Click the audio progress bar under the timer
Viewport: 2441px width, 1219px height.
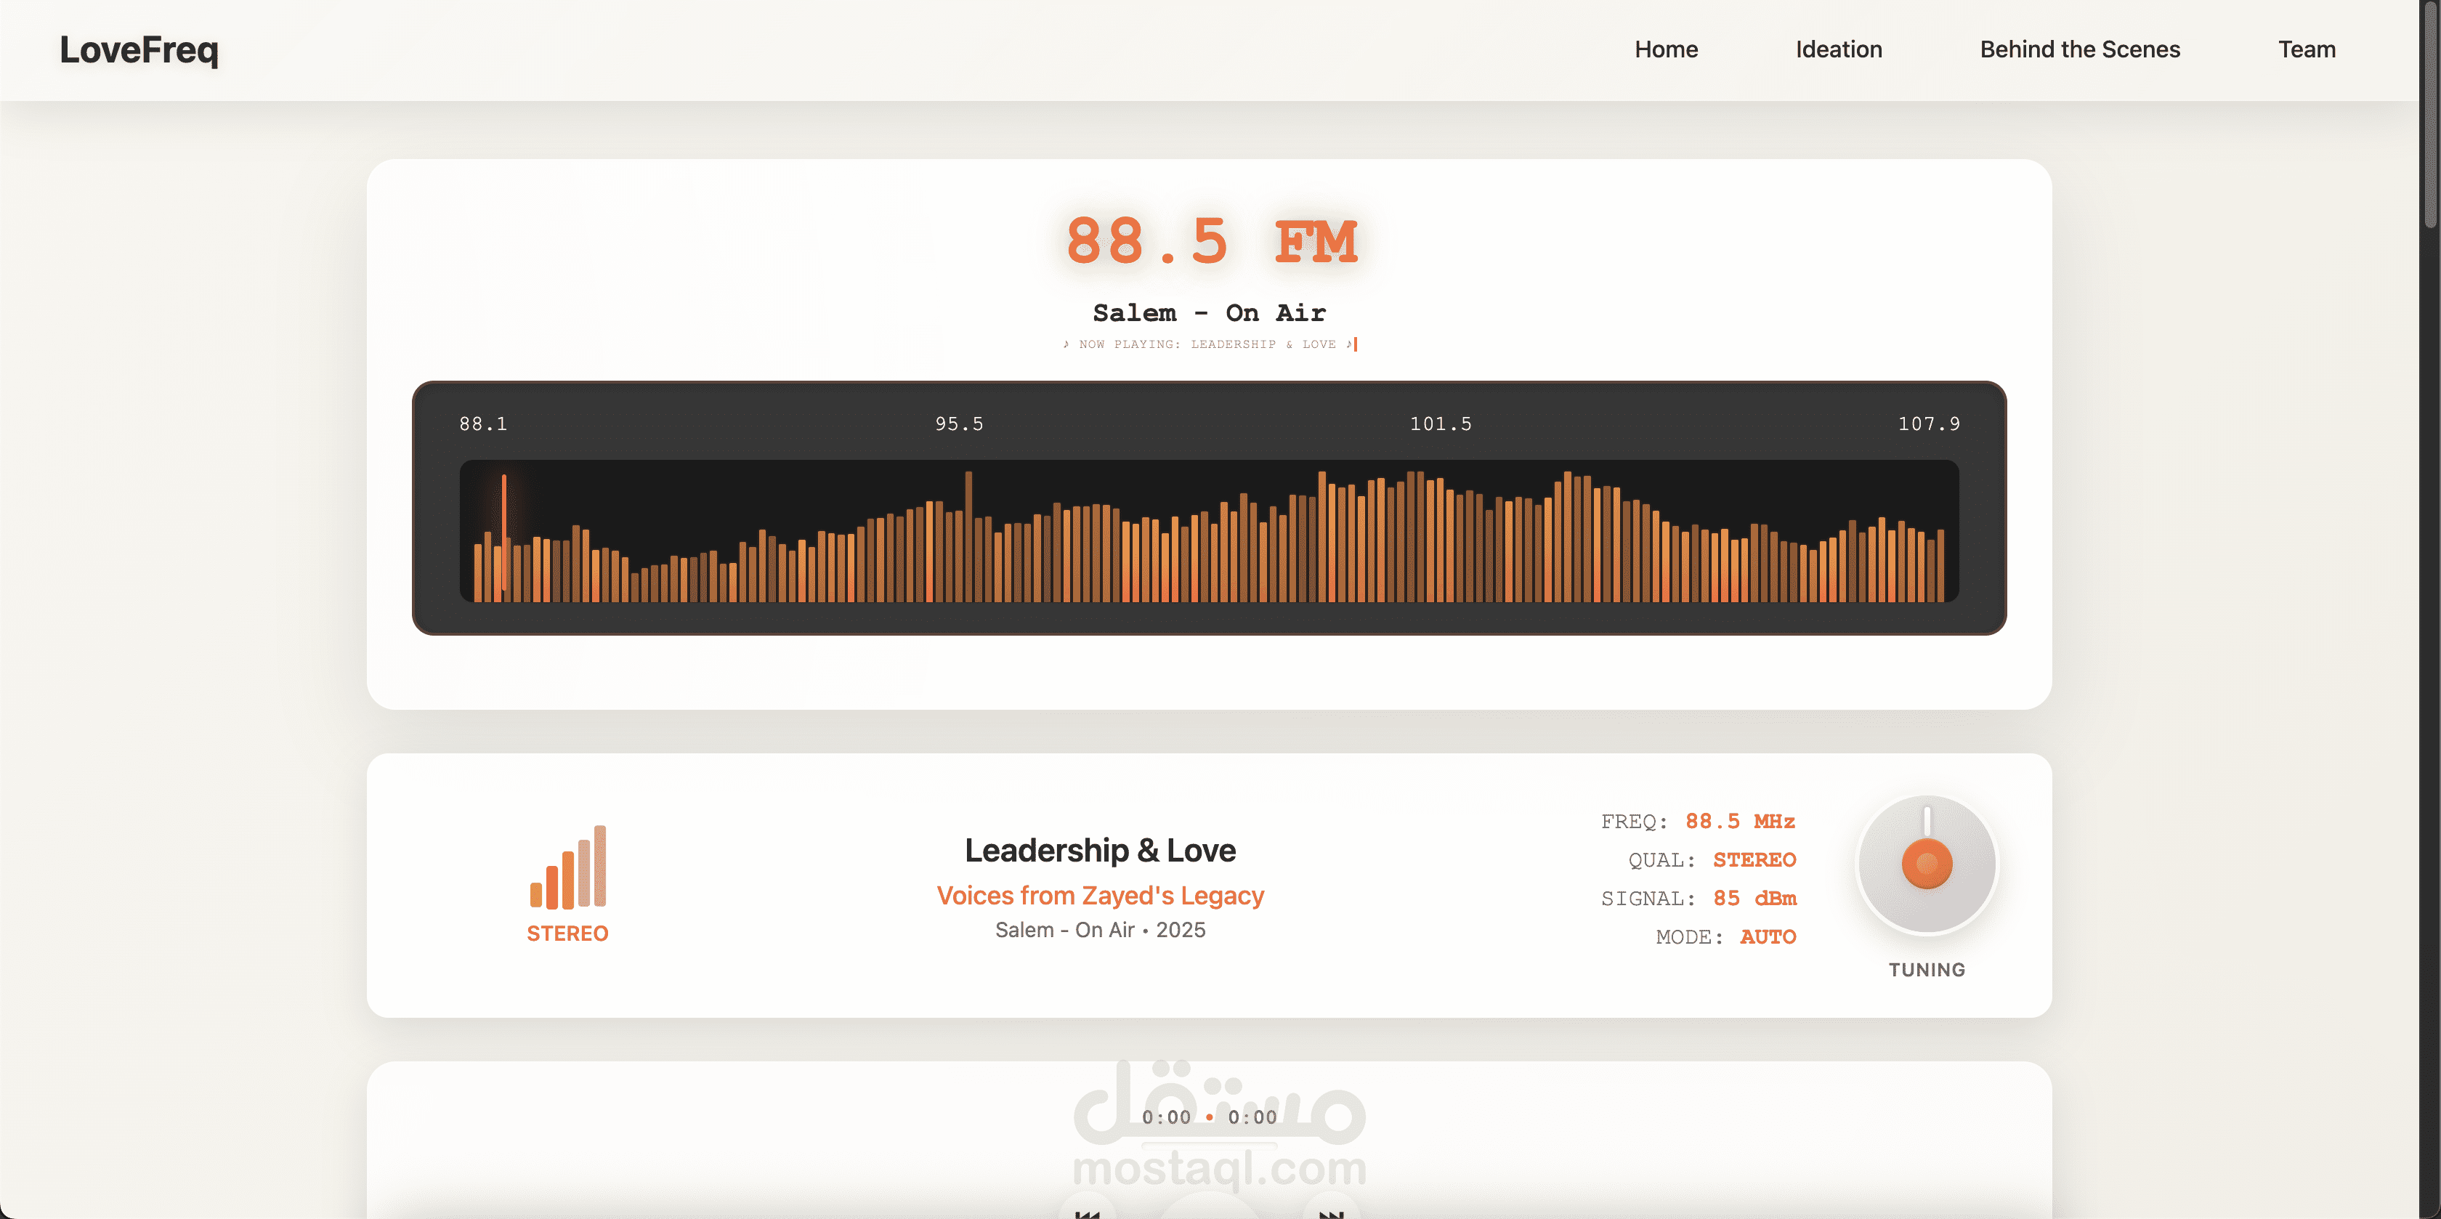pos(1209,1145)
